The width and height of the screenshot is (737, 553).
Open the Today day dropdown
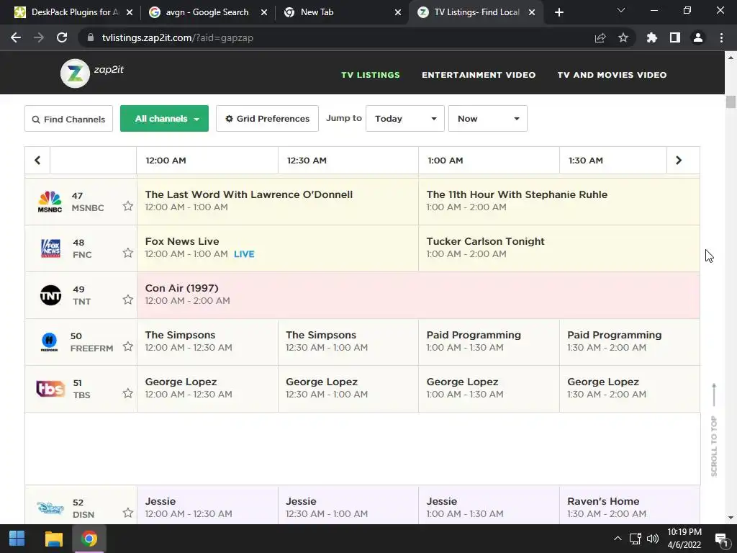405,119
